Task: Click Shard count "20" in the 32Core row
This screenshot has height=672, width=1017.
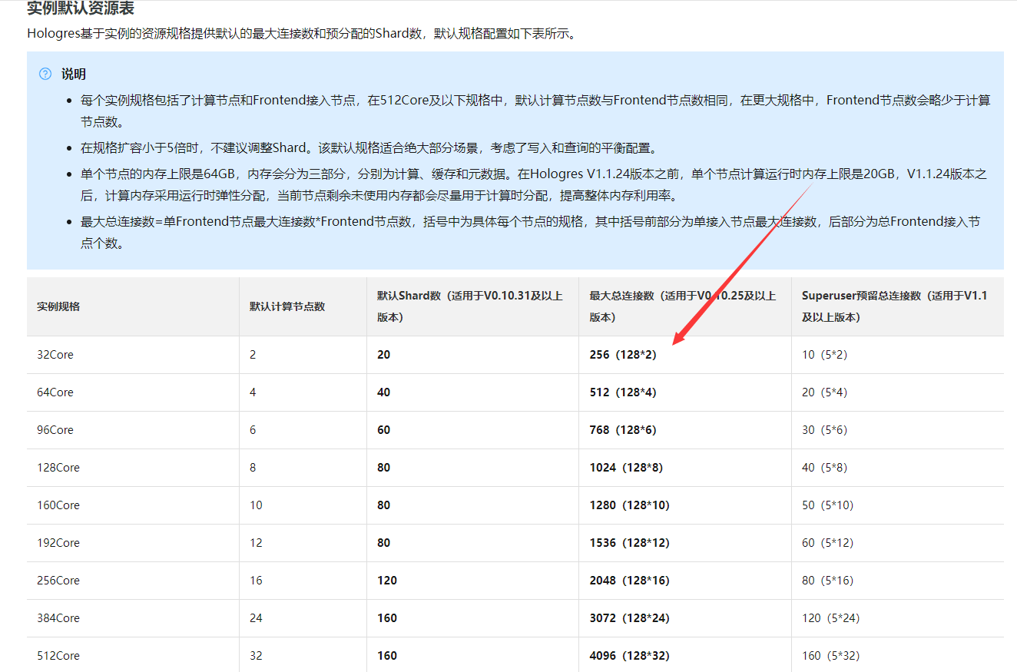Action: pyautogui.click(x=383, y=355)
